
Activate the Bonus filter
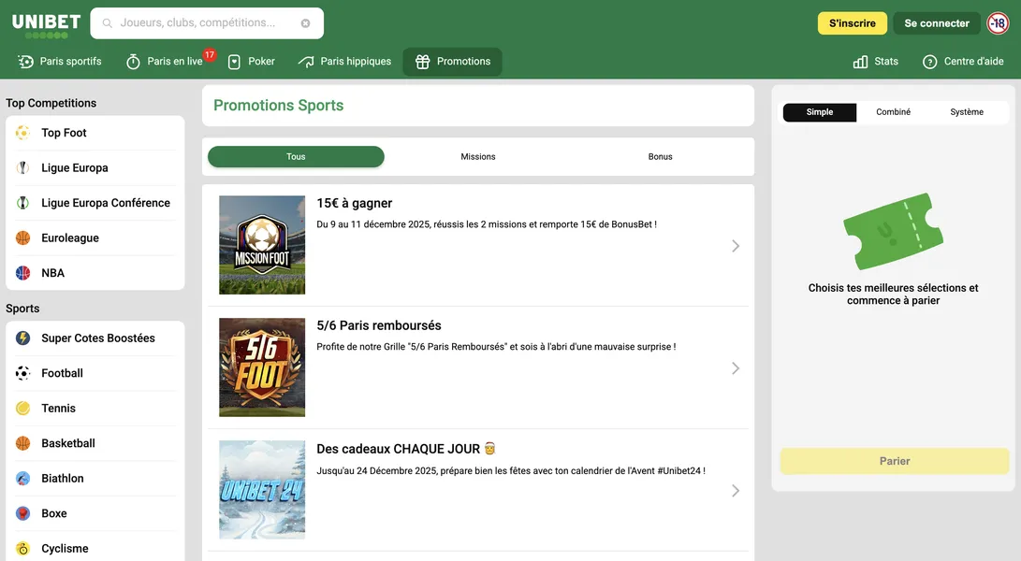660,156
